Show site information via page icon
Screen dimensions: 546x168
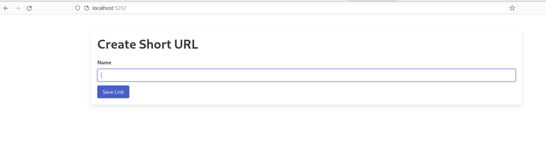(87, 8)
